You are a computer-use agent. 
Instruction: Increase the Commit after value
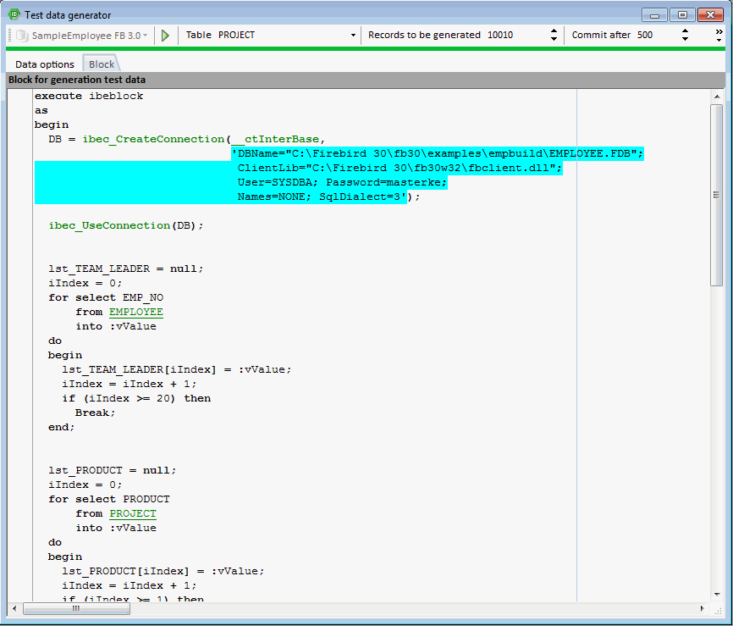tap(685, 30)
